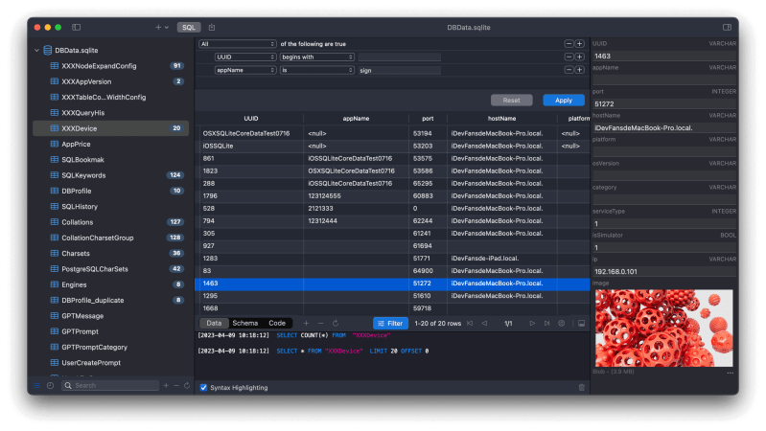Select the GPTMessage table
This screenshot has height=431, width=766.
point(111,316)
